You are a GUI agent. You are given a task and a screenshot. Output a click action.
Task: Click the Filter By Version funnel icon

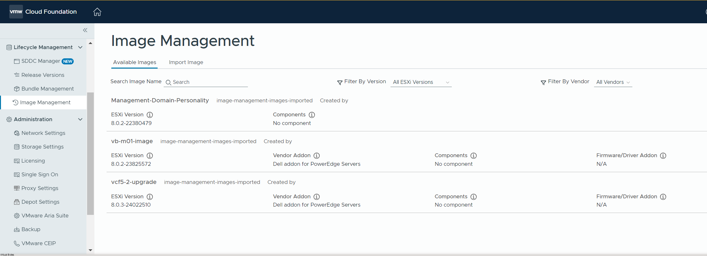pyautogui.click(x=340, y=82)
